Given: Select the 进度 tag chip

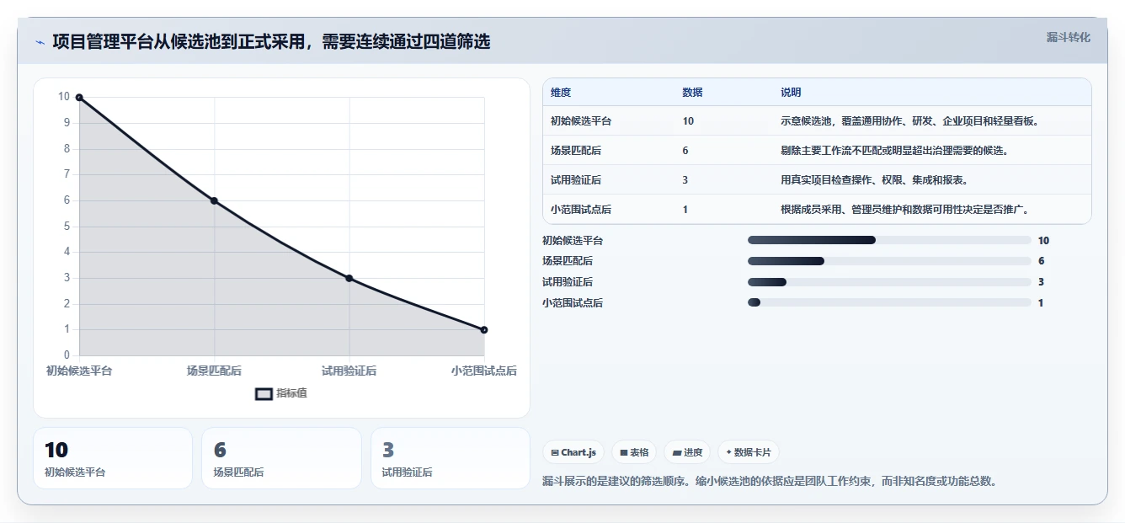Looking at the screenshot, I should [x=687, y=452].
